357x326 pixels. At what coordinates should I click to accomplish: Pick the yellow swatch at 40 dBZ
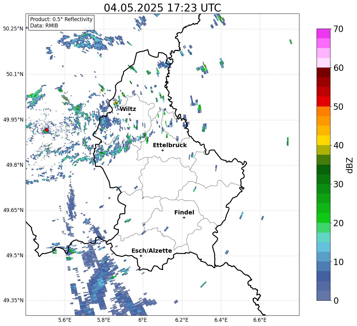pos(323,140)
